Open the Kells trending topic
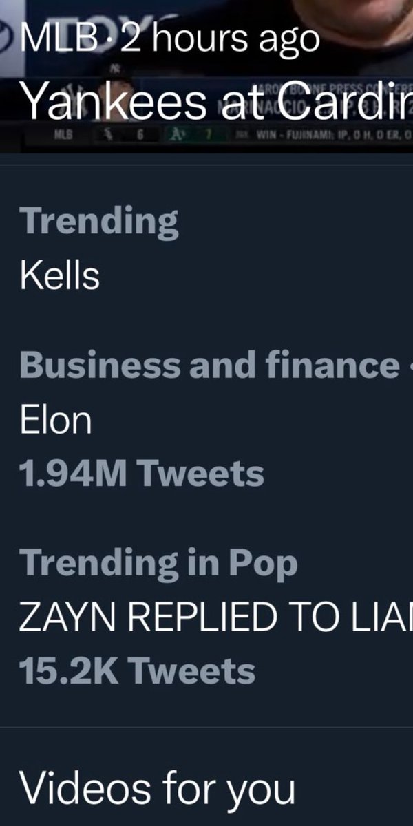This screenshot has width=413, height=826. (x=61, y=275)
